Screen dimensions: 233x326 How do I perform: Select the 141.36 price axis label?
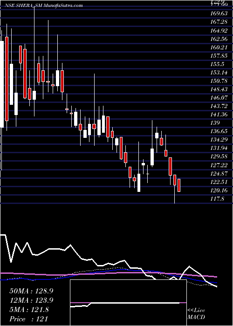[x=219, y=115]
